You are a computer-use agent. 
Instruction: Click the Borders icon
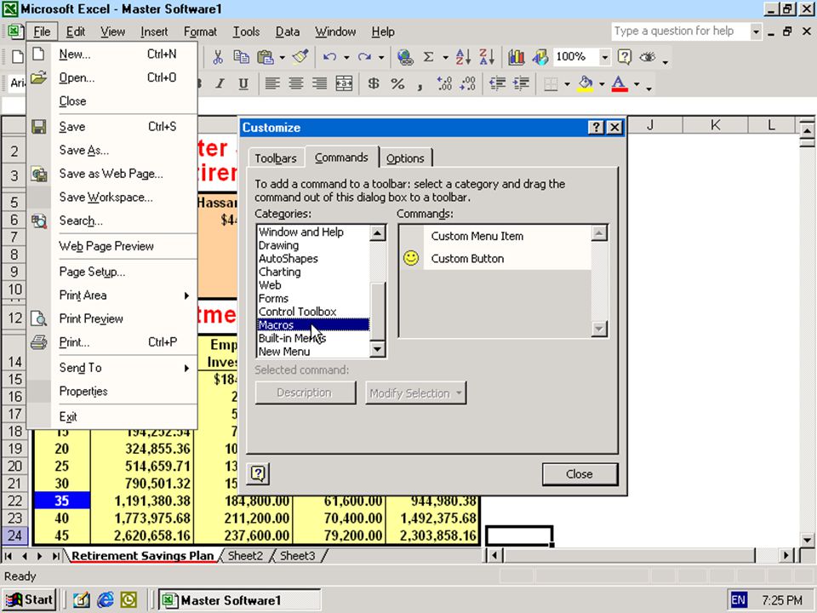pyautogui.click(x=551, y=83)
